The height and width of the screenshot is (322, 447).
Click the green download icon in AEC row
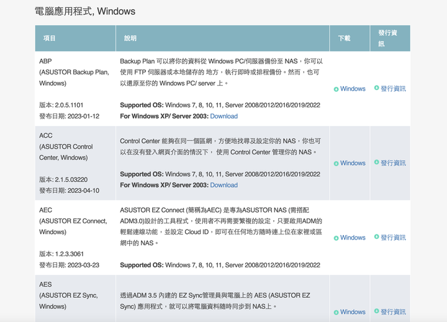pos(336,238)
